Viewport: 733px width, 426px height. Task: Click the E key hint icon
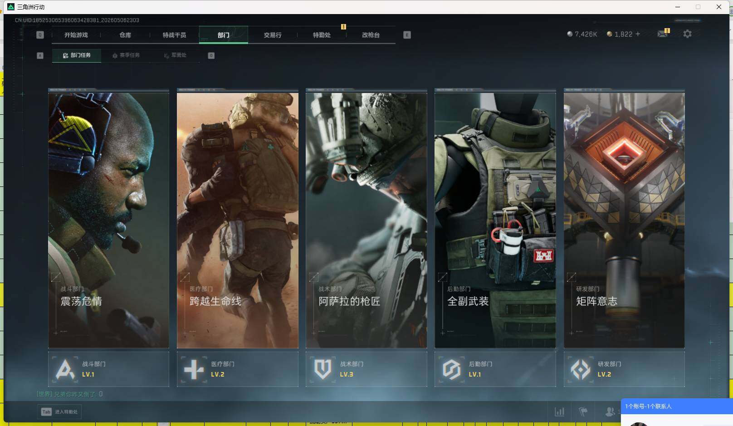(x=407, y=35)
